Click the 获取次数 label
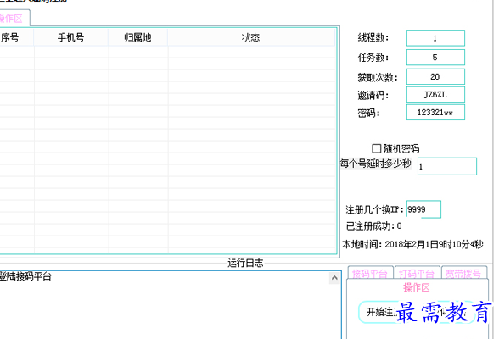The height and width of the screenshot is (339, 499). point(378,77)
